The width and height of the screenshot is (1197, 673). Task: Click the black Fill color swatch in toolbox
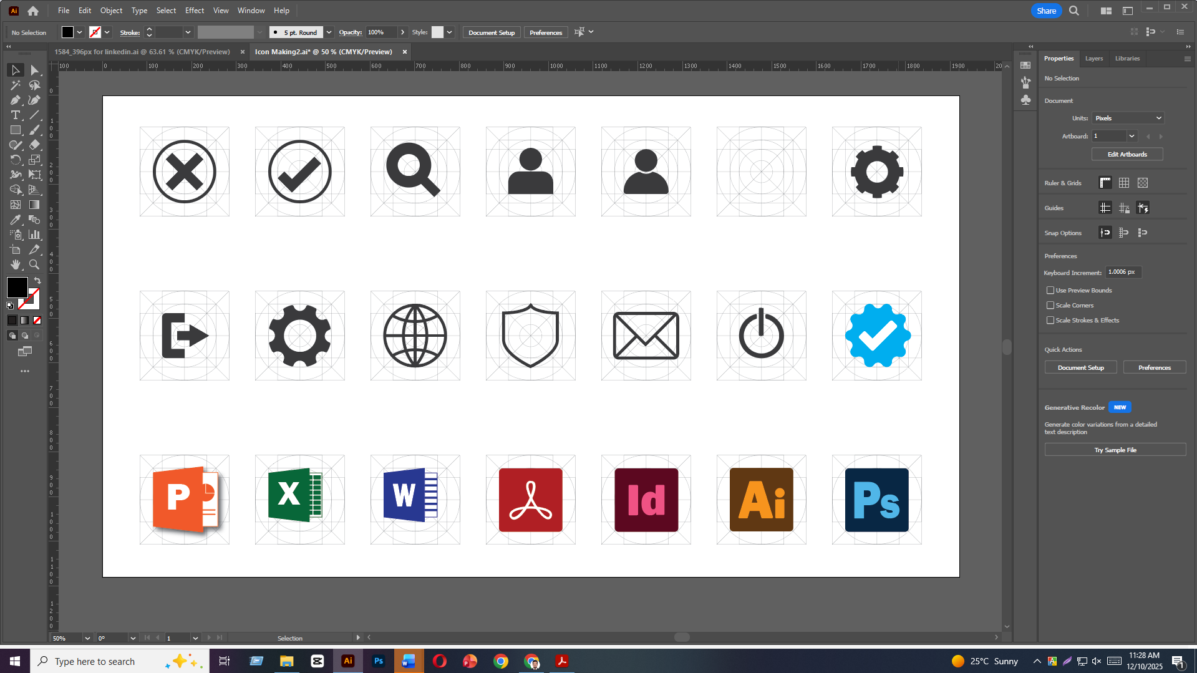[17, 287]
